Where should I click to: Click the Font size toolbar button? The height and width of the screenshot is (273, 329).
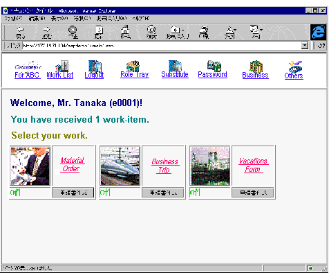point(230,33)
